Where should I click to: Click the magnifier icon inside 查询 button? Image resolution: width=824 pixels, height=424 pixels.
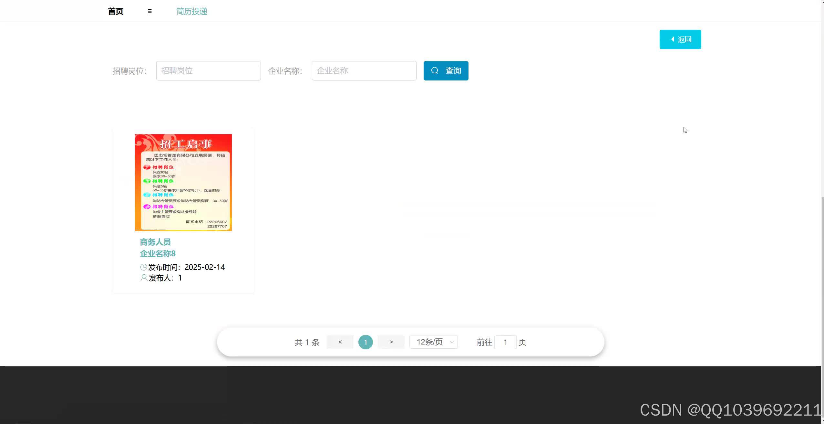coord(435,70)
